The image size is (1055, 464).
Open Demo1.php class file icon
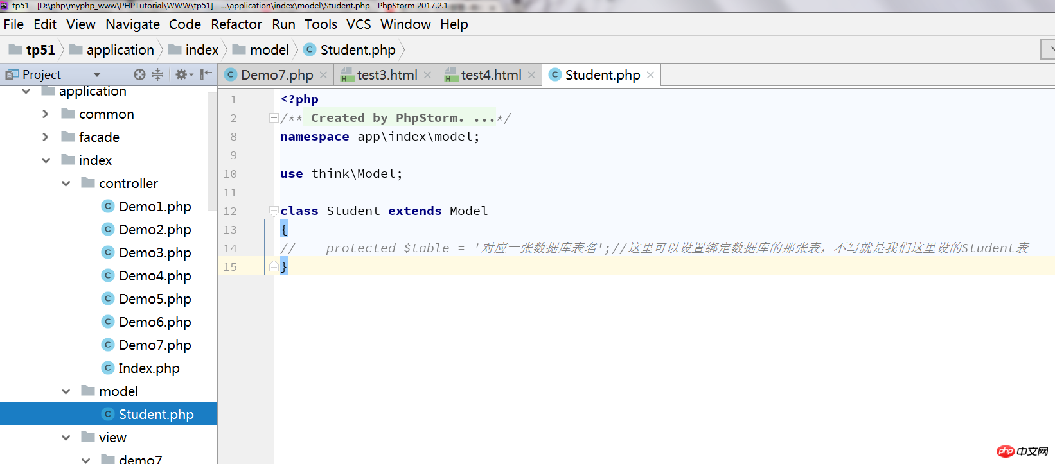tap(108, 206)
